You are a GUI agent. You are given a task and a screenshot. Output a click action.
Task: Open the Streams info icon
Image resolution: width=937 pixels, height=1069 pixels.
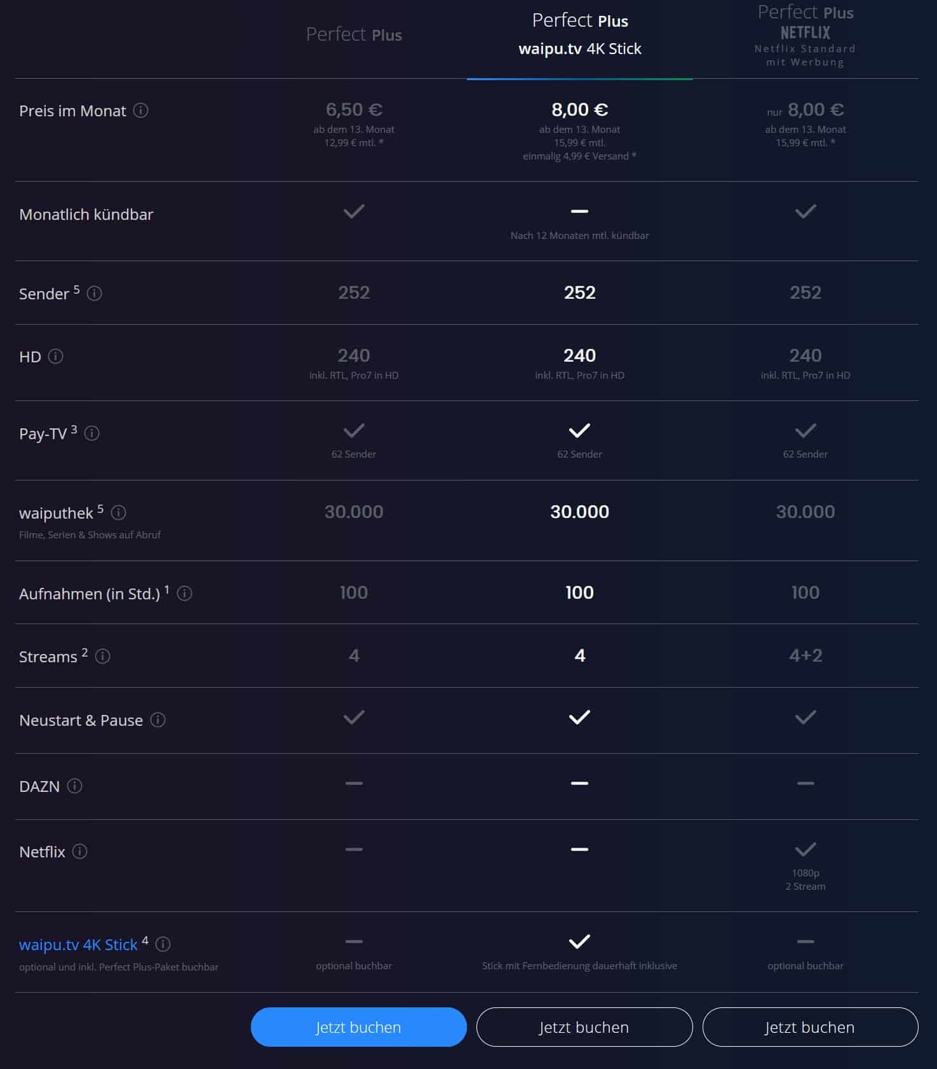[102, 657]
